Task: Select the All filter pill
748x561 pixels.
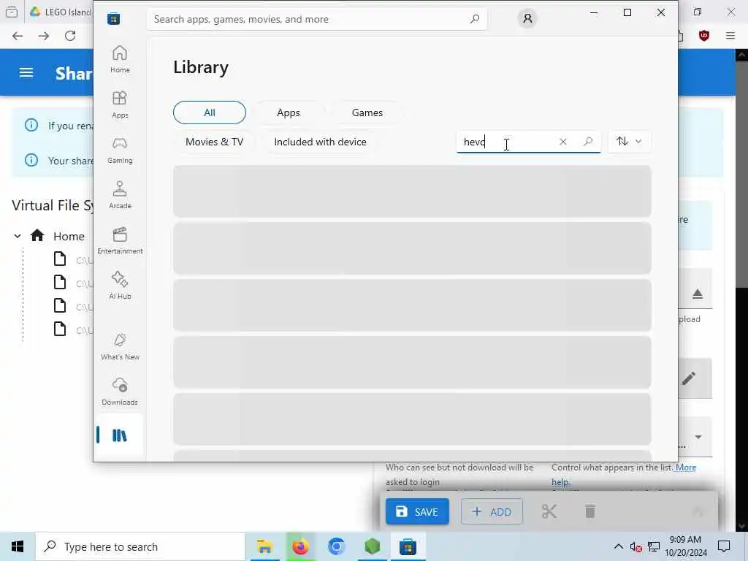Action: (x=210, y=112)
